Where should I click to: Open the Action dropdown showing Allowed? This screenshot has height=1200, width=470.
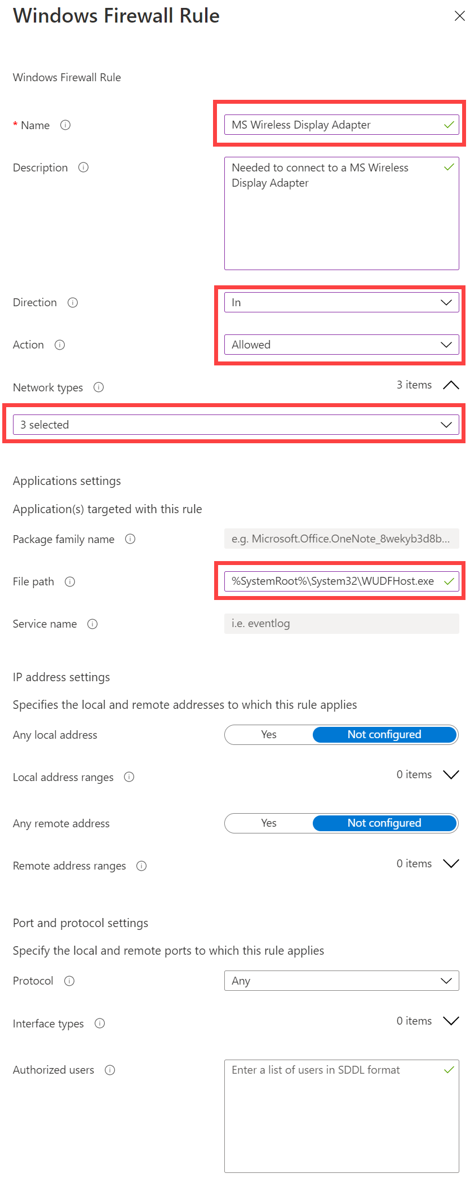[342, 345]
